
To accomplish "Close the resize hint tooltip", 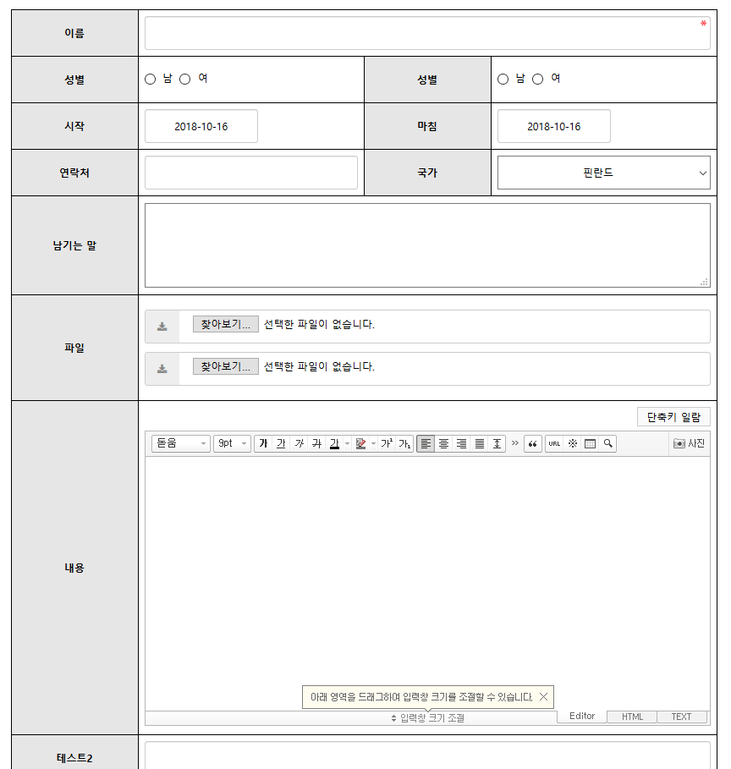I will (543, 697).
